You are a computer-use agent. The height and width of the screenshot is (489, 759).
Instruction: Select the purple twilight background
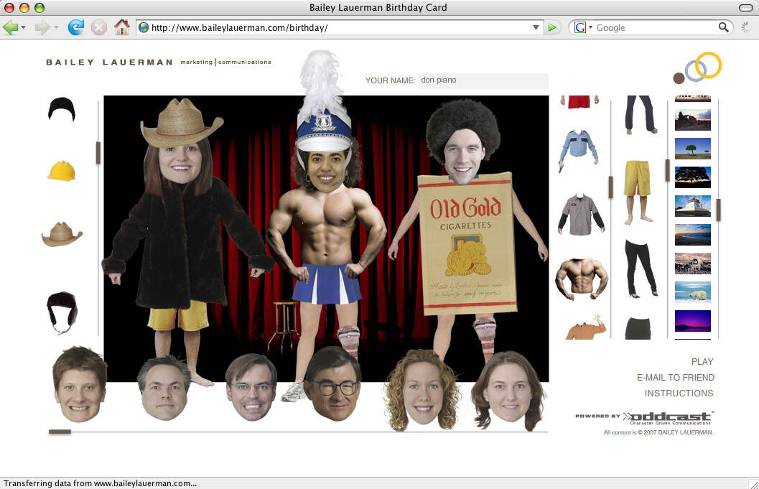pyautogui.click(x=693, y=321)
